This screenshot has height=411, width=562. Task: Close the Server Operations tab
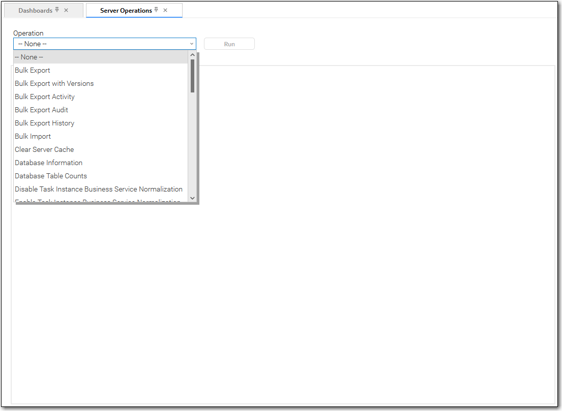(165, 10)
